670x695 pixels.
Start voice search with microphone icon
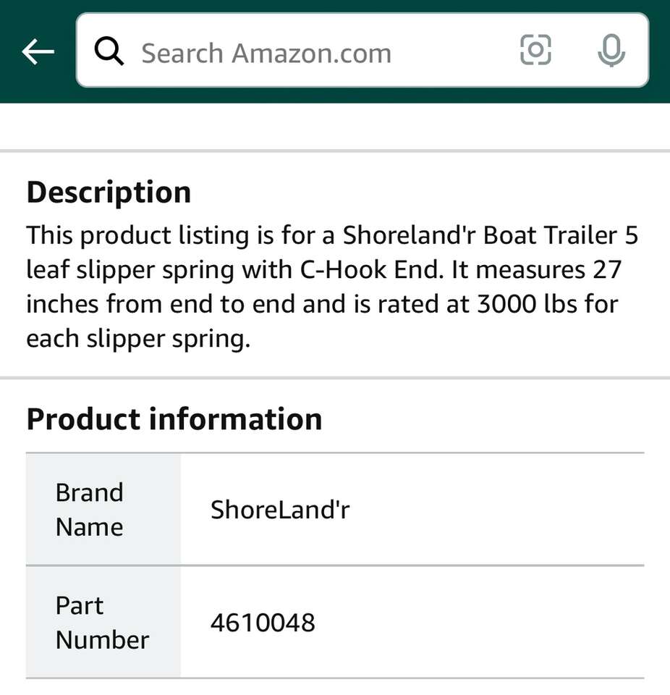click(x=611, y=51)
